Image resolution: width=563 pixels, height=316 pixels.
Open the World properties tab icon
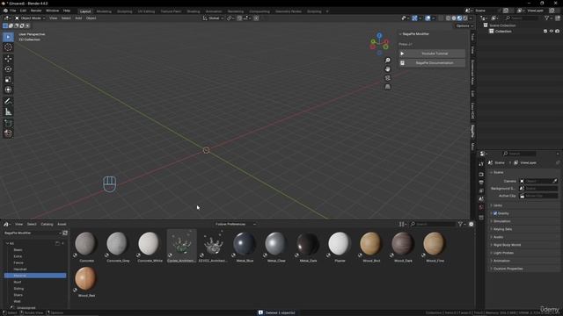481,207
